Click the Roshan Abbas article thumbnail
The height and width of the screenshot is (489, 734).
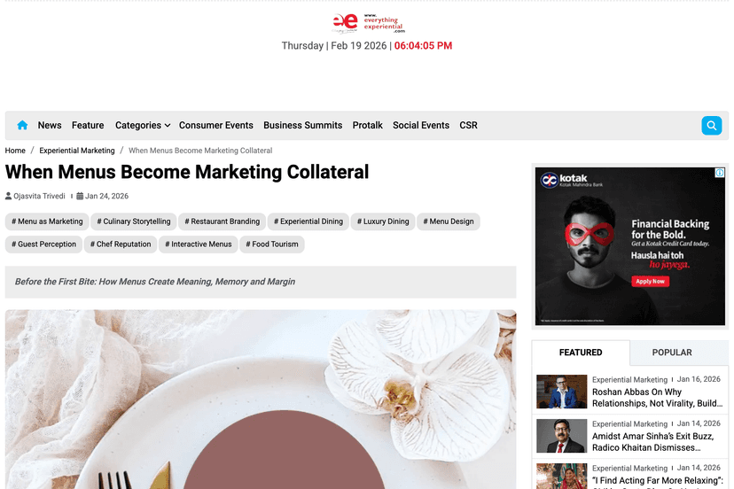tap(561, 392)
